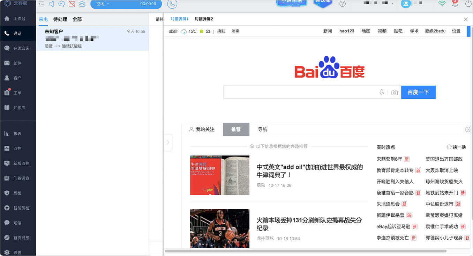
Task: Click the Baidu logo
Action: 330,67
